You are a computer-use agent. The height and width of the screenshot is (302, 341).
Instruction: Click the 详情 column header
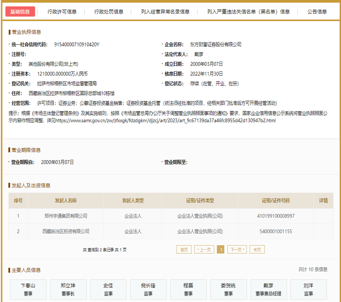pos(324,201)
